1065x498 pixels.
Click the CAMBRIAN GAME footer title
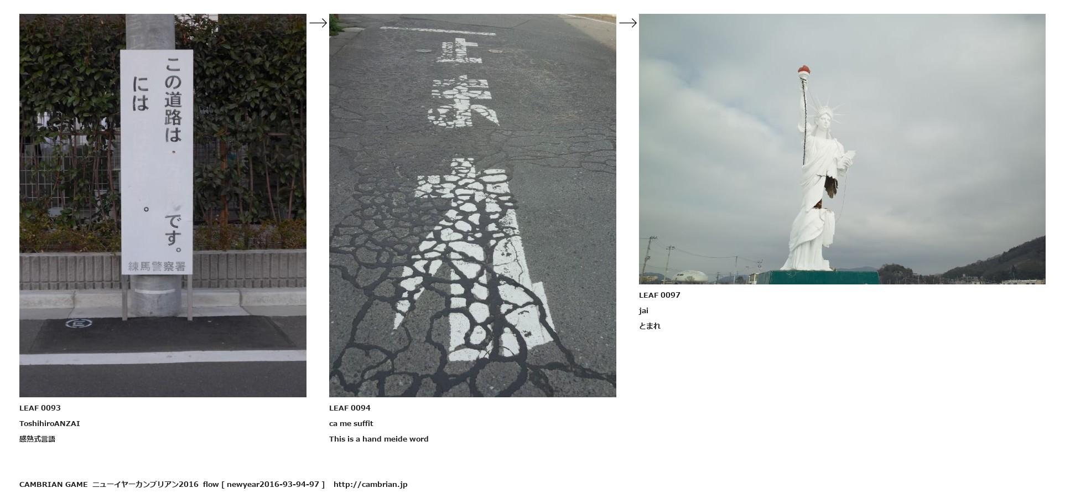point(53,484)
